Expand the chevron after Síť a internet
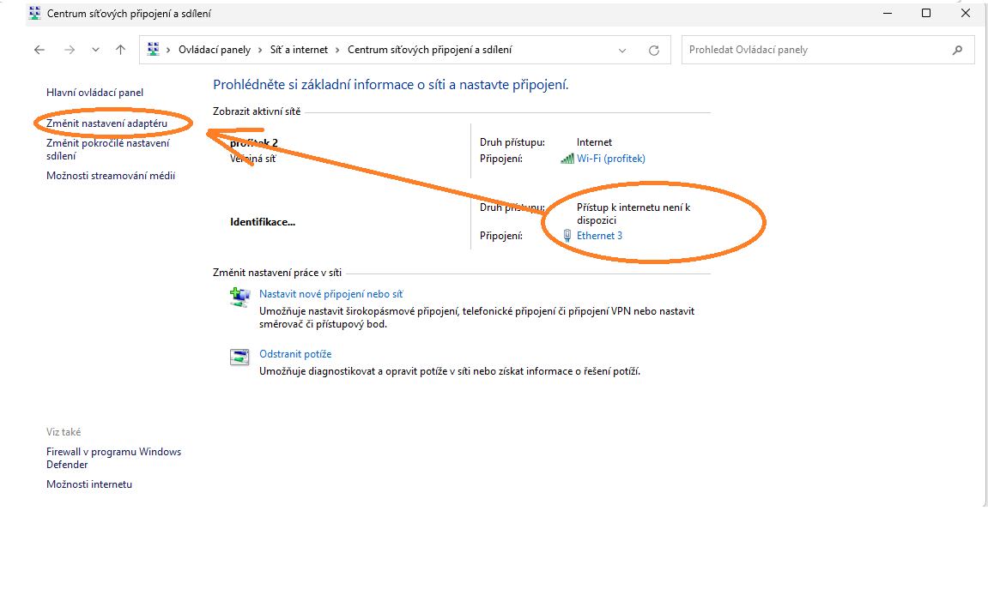This screenshot has height=601, width=988. tap(337, 50)
